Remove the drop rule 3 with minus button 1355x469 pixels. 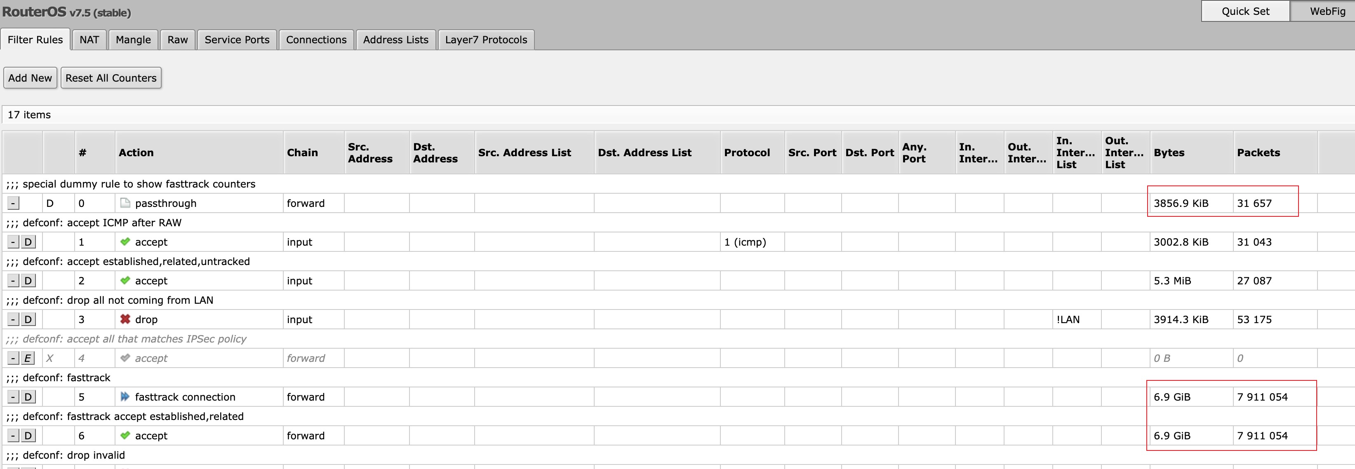point(14,319)
